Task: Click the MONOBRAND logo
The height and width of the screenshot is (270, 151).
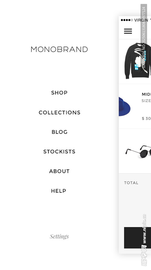Action: point(59,49)
